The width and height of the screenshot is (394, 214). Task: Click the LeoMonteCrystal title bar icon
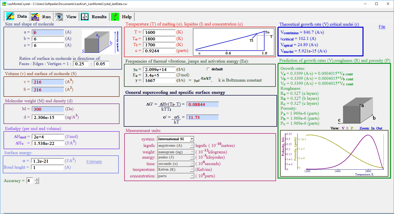4,4
